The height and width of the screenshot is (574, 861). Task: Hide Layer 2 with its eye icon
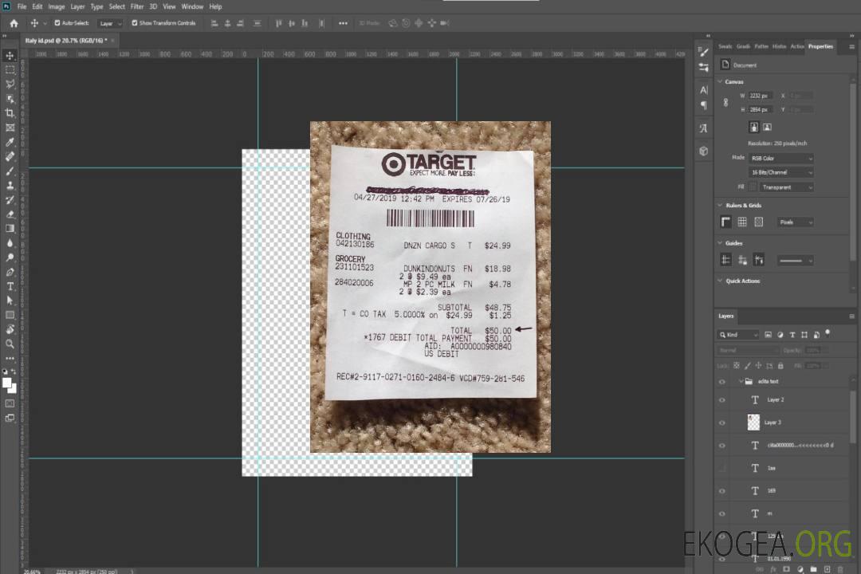coord(722,400)
